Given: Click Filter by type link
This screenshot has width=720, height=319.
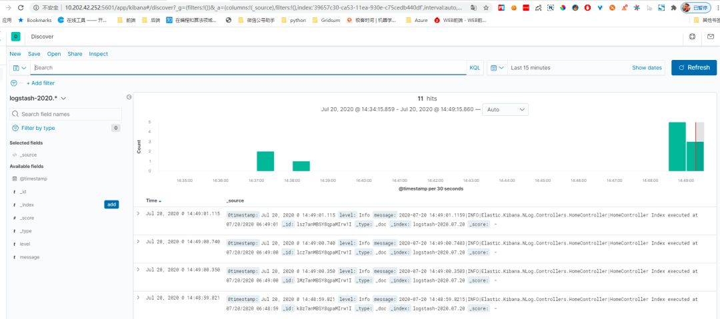Looking at the screenshot, I should [x=38, y=128].
